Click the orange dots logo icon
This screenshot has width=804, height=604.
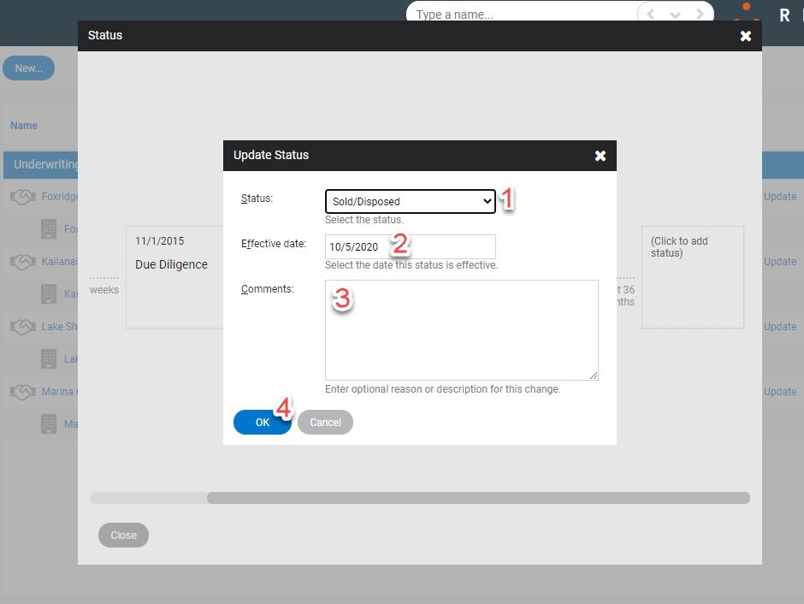tap(746, 11)
